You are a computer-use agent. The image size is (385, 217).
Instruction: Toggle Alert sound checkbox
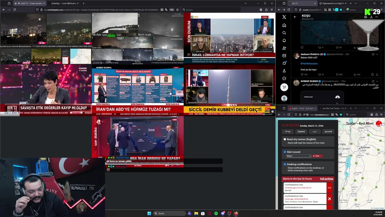(x=285, y=152)
